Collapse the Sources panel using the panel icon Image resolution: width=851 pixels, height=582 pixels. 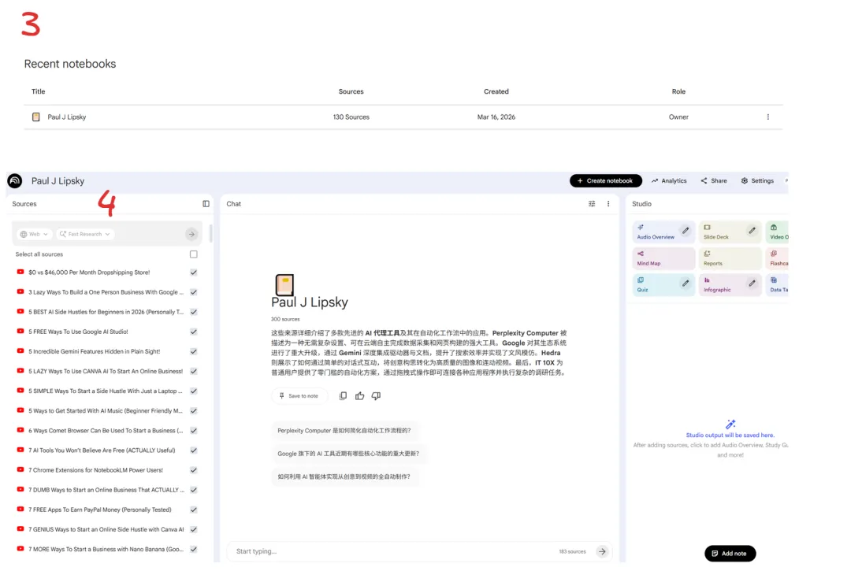coord(206,204)
